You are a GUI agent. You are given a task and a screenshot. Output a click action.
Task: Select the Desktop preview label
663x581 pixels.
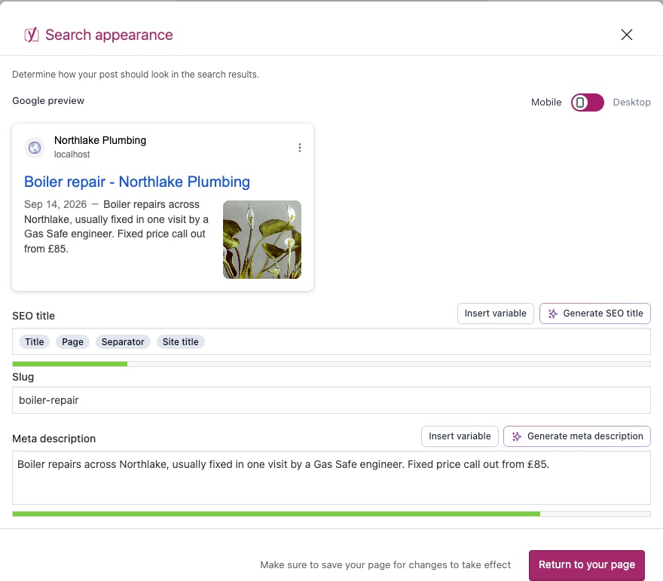631,102
